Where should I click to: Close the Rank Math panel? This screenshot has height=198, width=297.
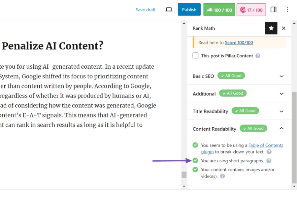(283, 28)
